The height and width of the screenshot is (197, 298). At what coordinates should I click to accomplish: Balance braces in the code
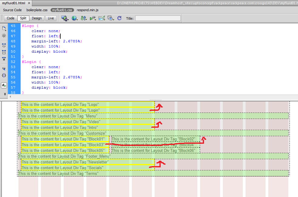coord(4,75)
